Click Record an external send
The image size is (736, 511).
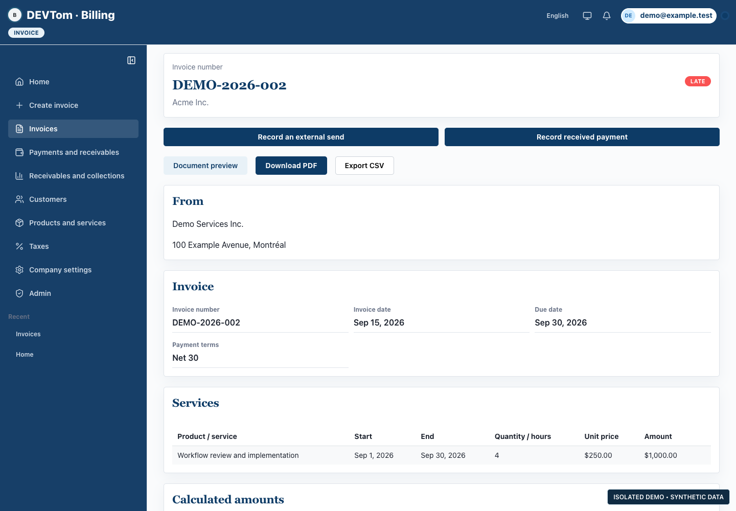301,137
